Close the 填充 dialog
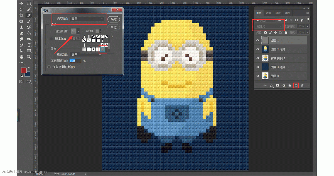This screenshot has height=176, width=334. 117,10
